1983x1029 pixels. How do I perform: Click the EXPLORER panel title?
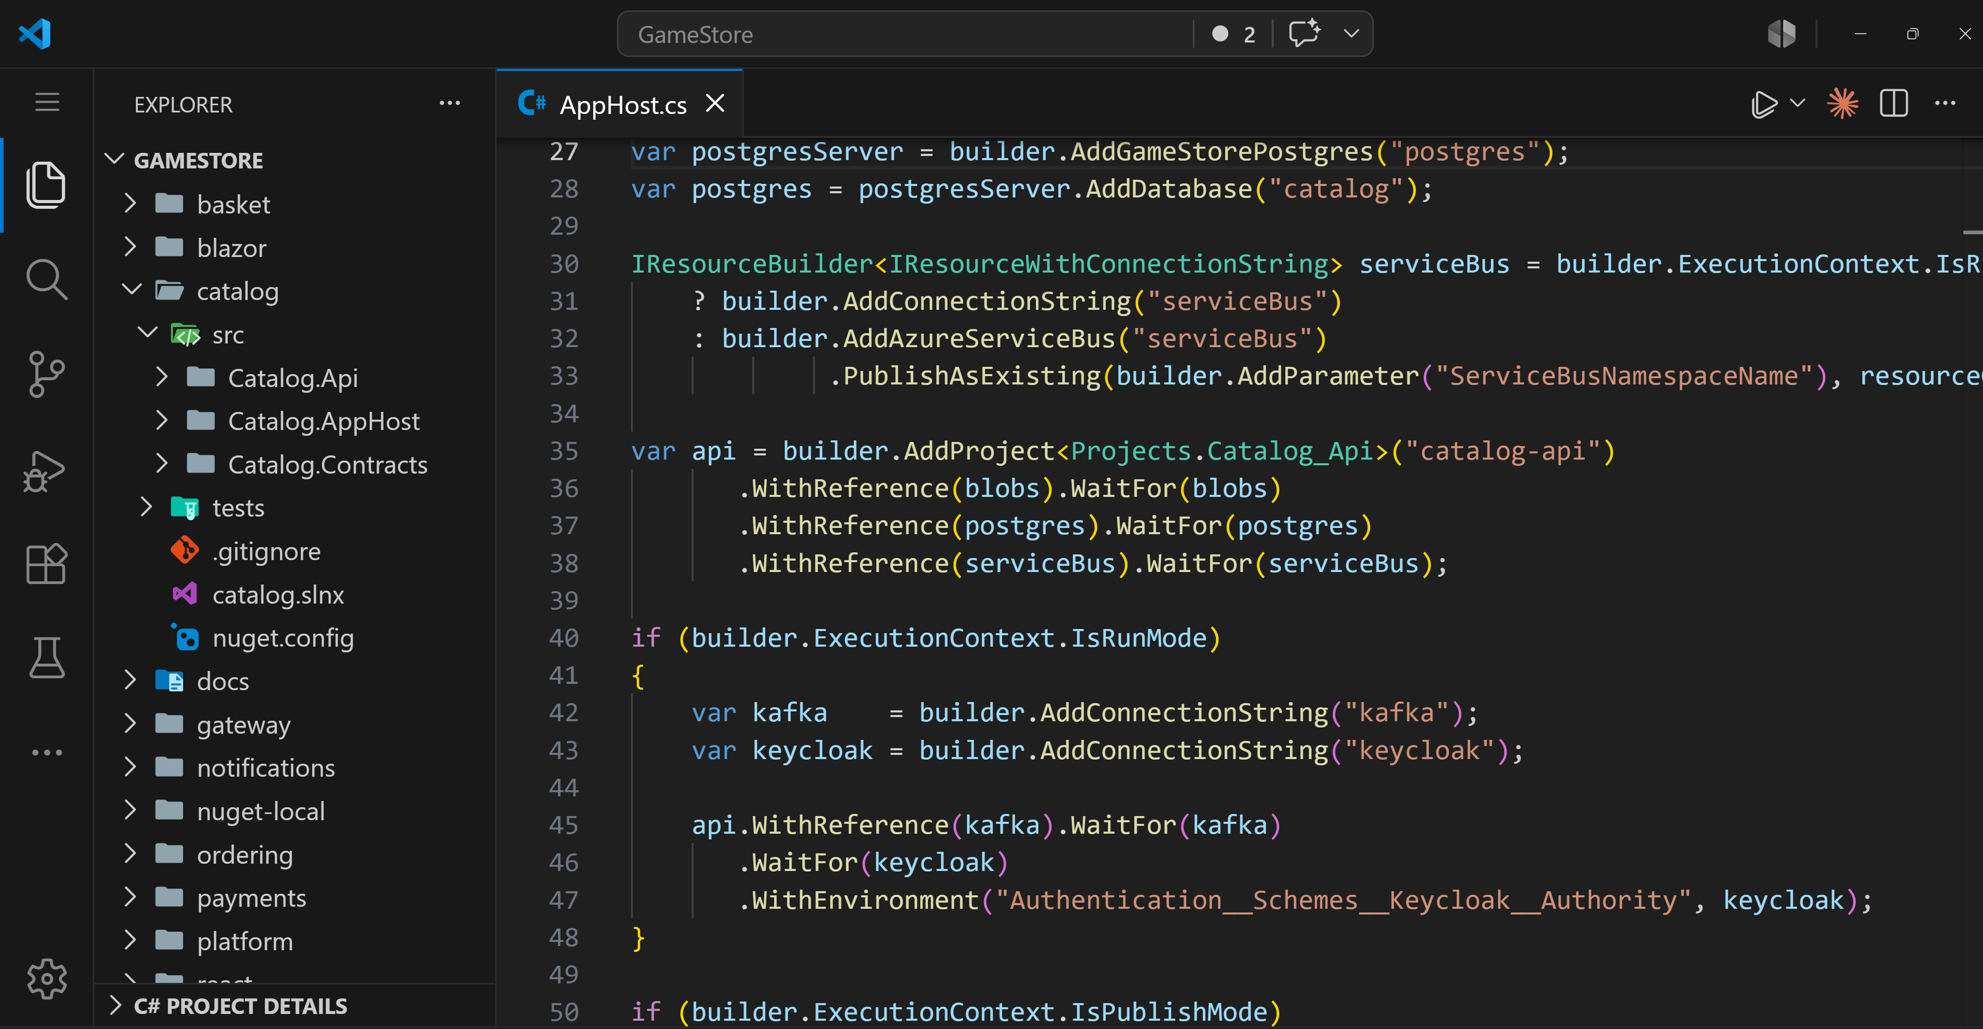[183, 105]
